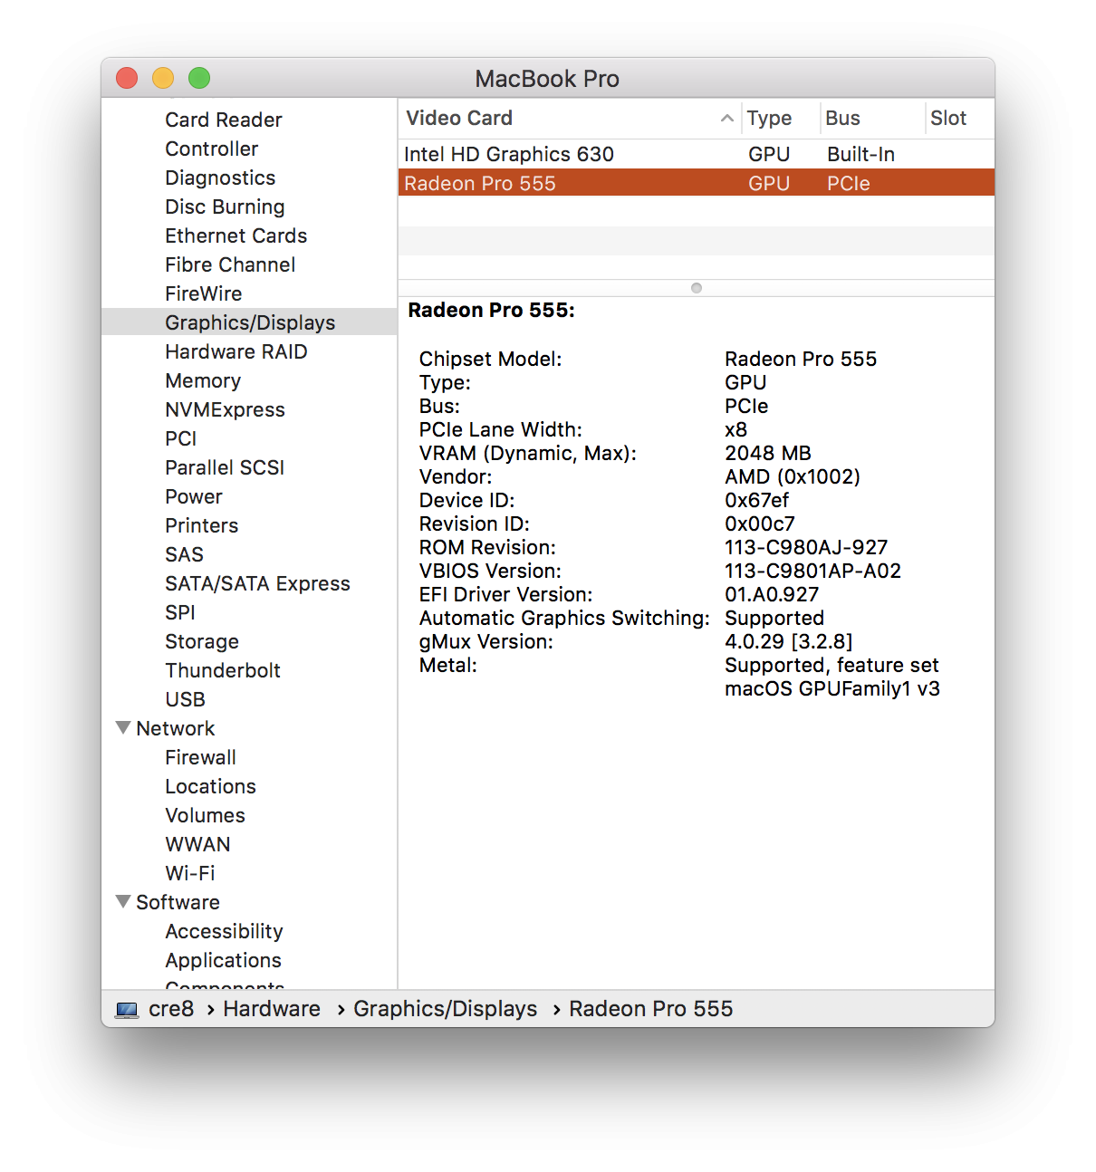Image resolution: width=1096 pixels, height=1172 pixels.
Task: Select SPI in the sidebar
Action: [180, 612]
